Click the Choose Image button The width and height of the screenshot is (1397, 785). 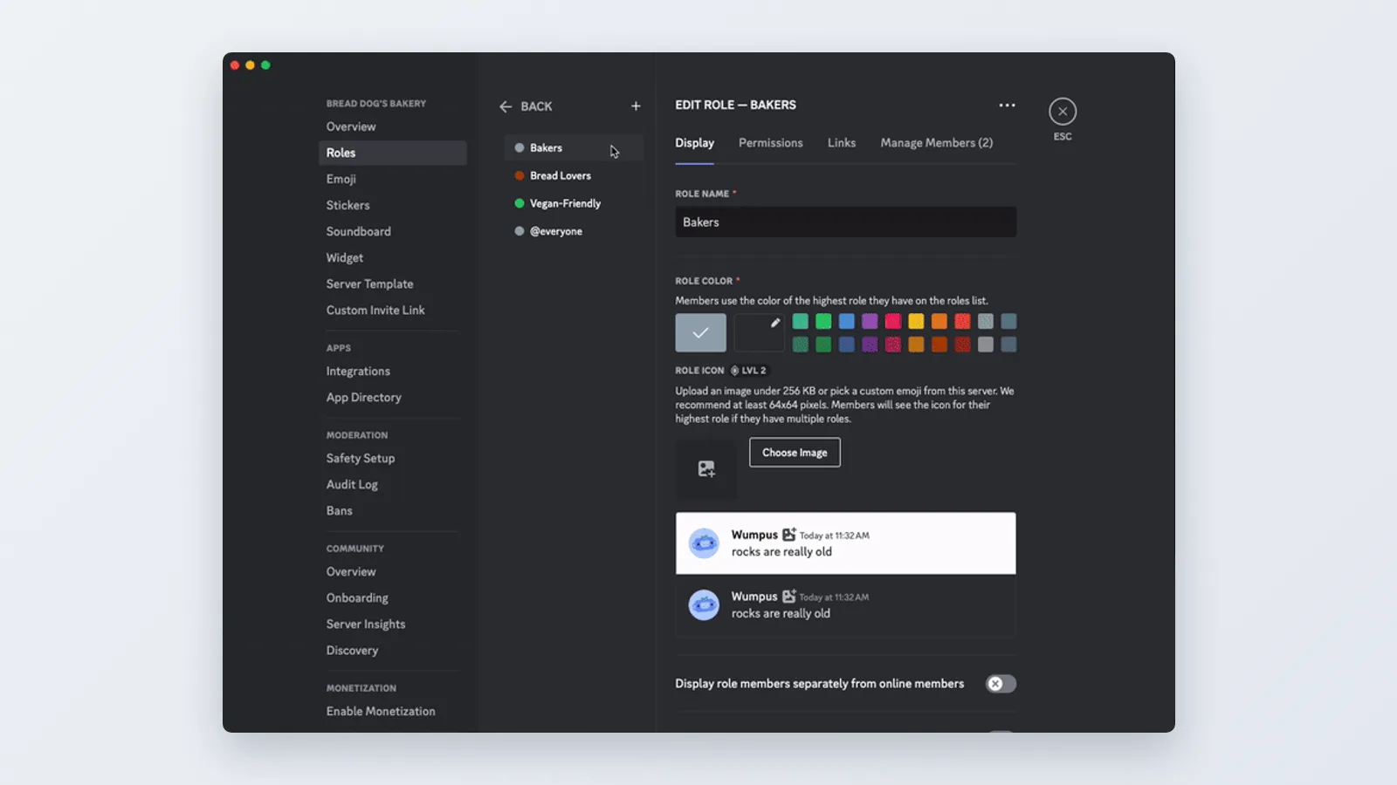click(795, 453)
